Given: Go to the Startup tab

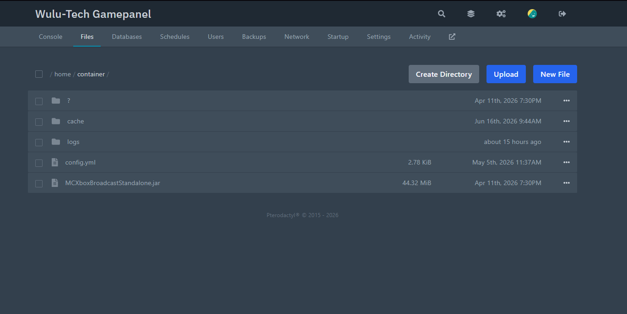Looking at the screenshot, I should 338,37.
